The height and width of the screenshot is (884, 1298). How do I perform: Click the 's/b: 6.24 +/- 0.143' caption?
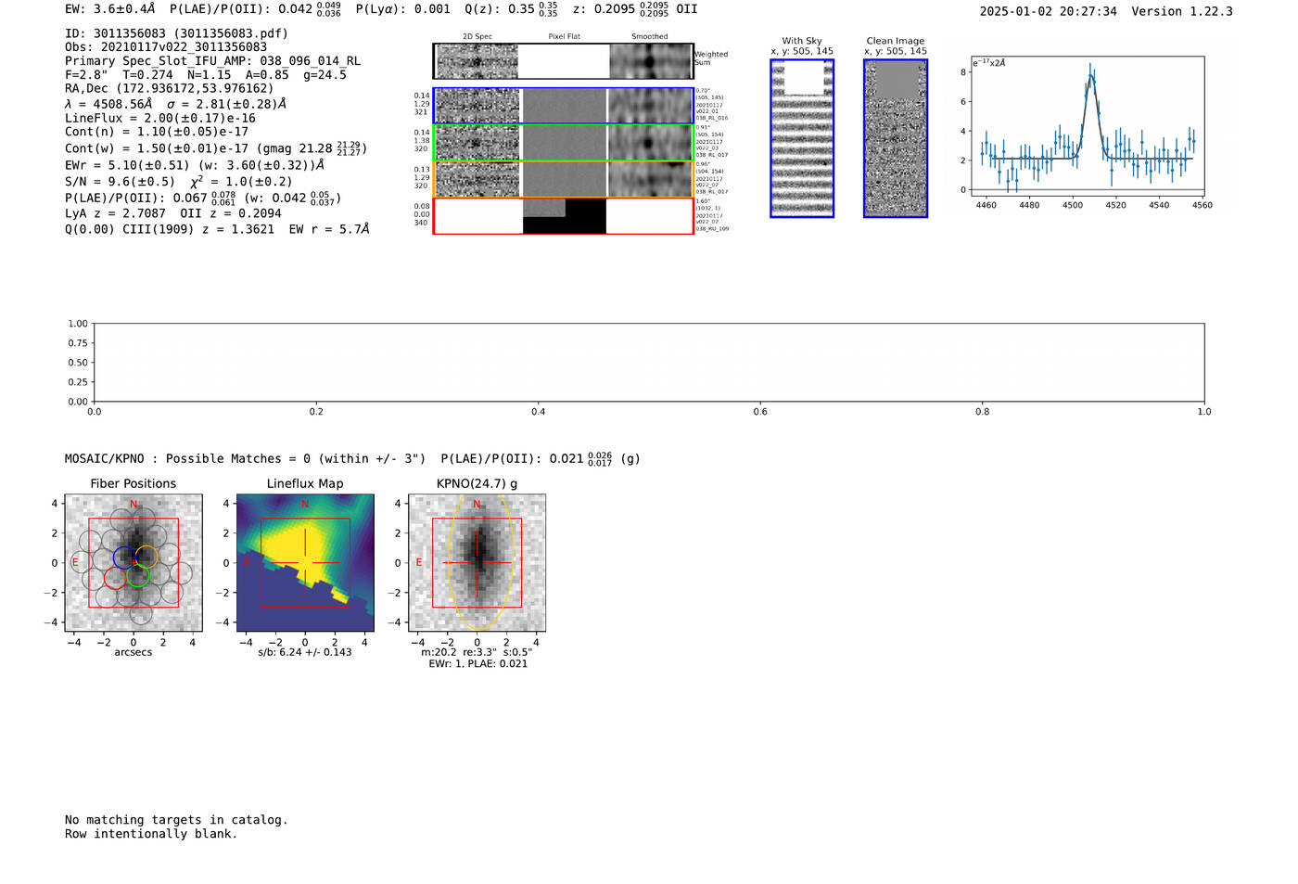coord(305,652)
